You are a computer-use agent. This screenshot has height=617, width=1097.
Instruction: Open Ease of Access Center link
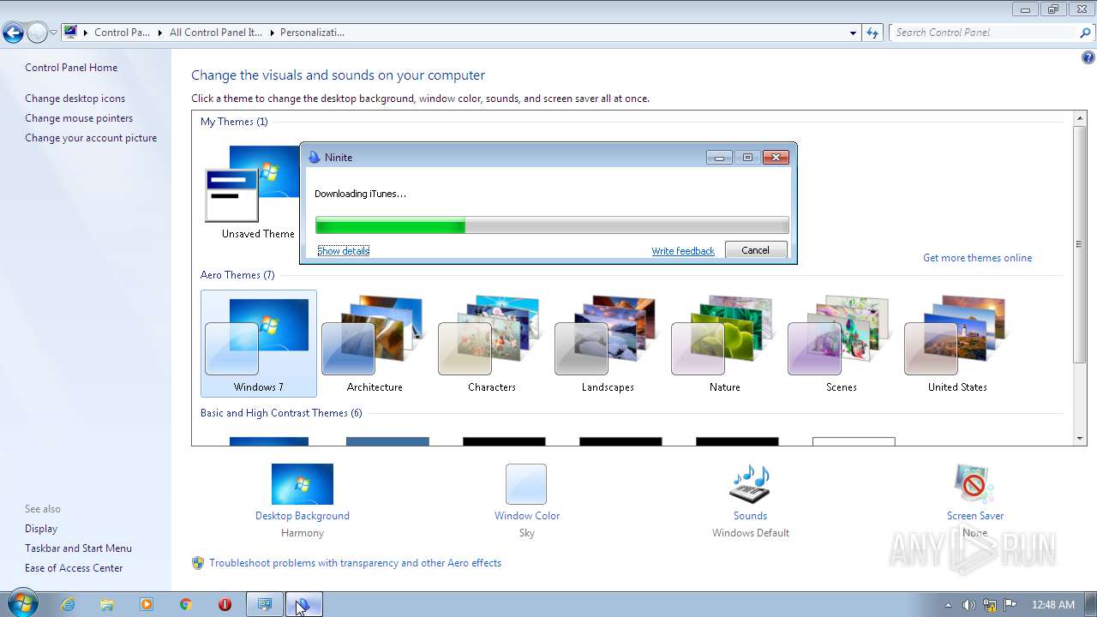[74, 568]
